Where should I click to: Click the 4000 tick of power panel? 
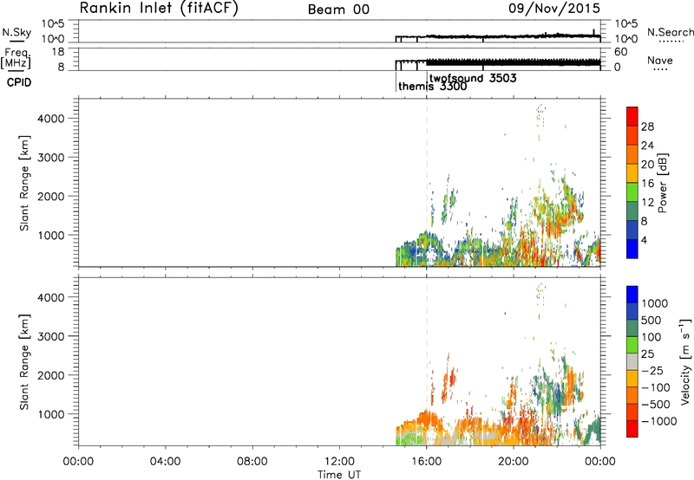[51, 119]
